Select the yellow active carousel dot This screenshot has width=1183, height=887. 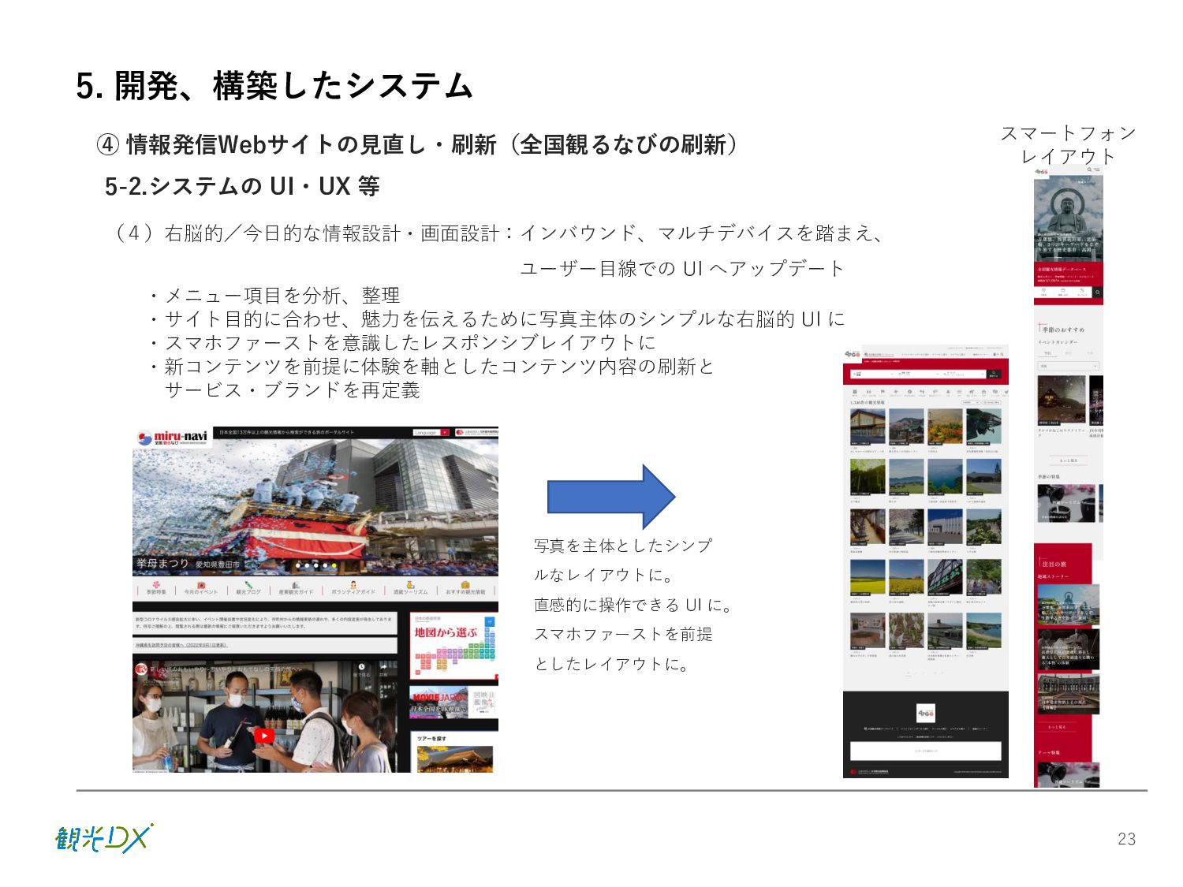[x=334, y=565]
